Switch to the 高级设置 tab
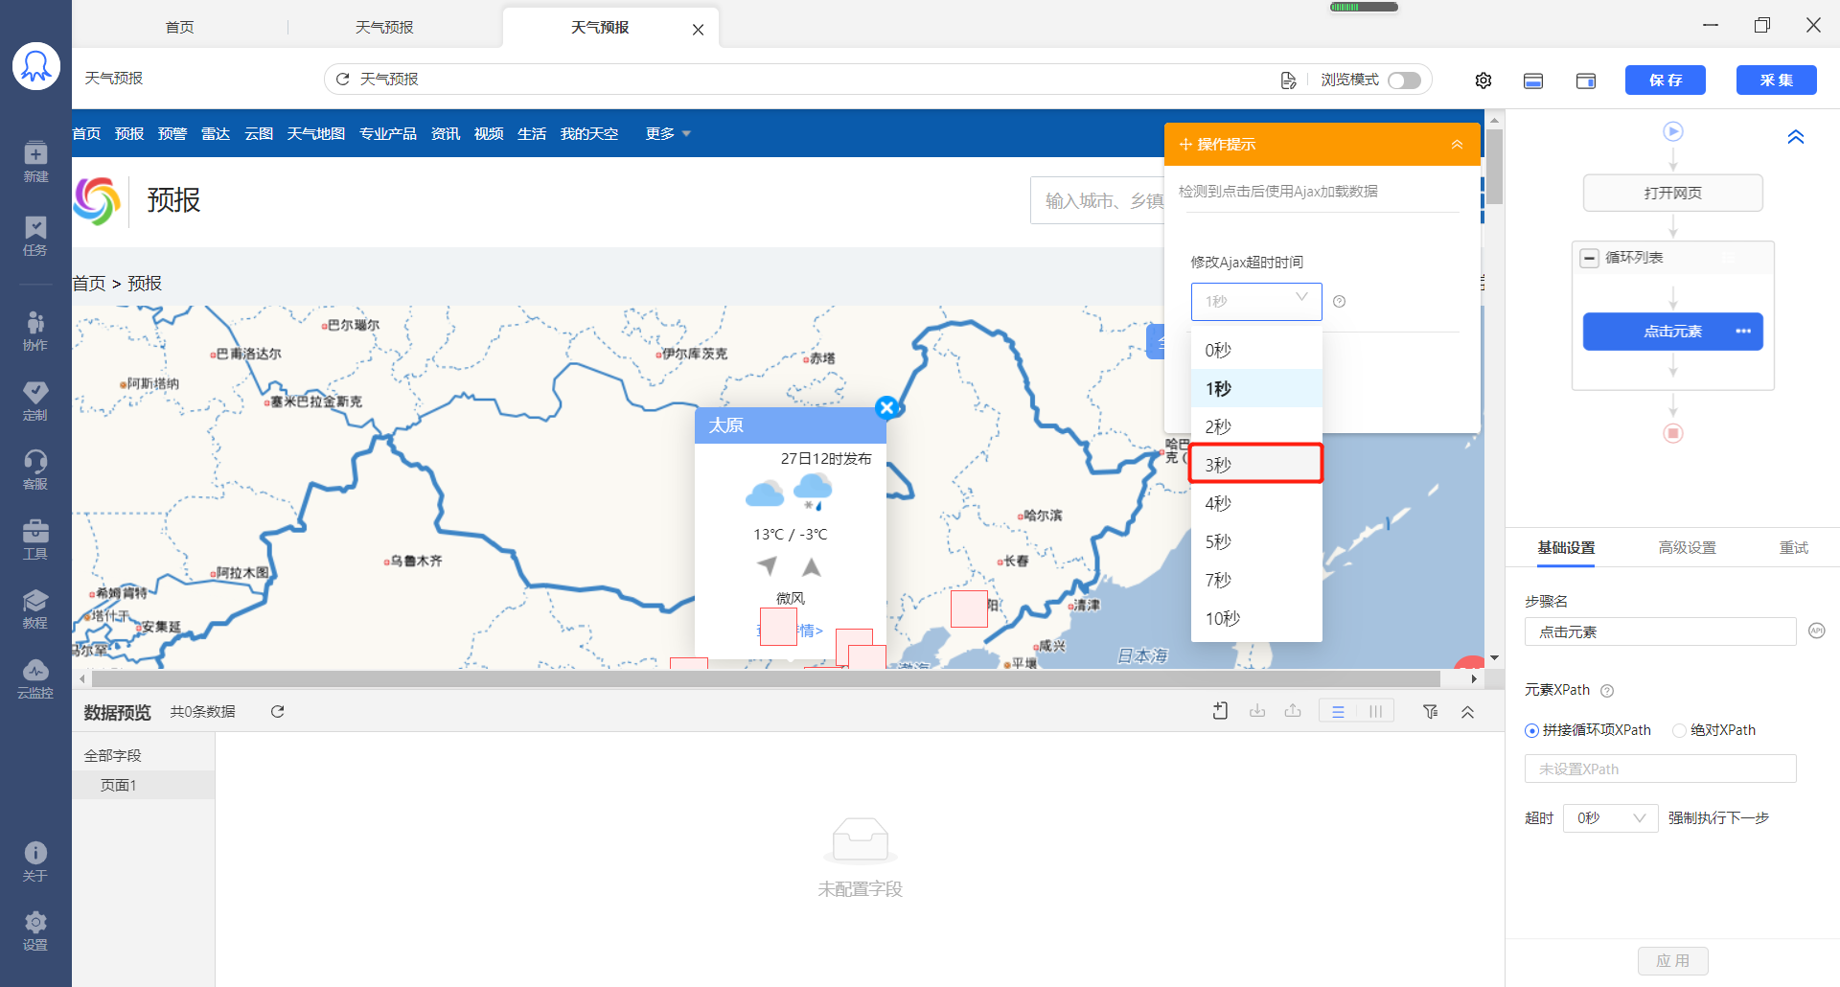The width and height of the screenshot is (1840, 987). click(x=1687, y=548)
